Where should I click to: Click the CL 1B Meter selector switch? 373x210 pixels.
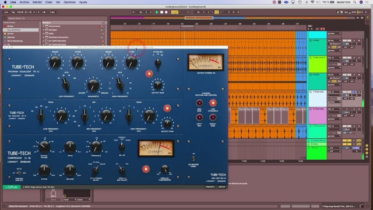pos(122,146)
